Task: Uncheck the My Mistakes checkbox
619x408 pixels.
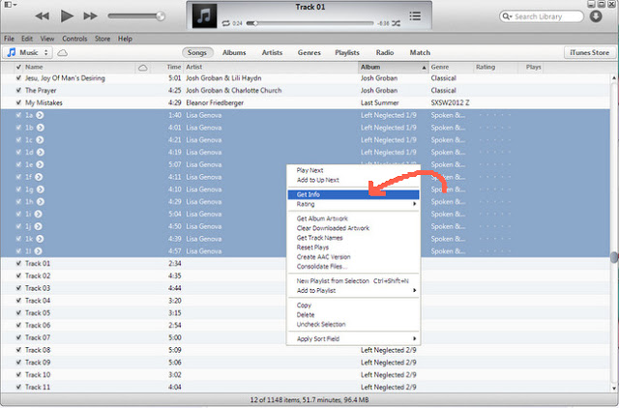Action: pos(18,102)
